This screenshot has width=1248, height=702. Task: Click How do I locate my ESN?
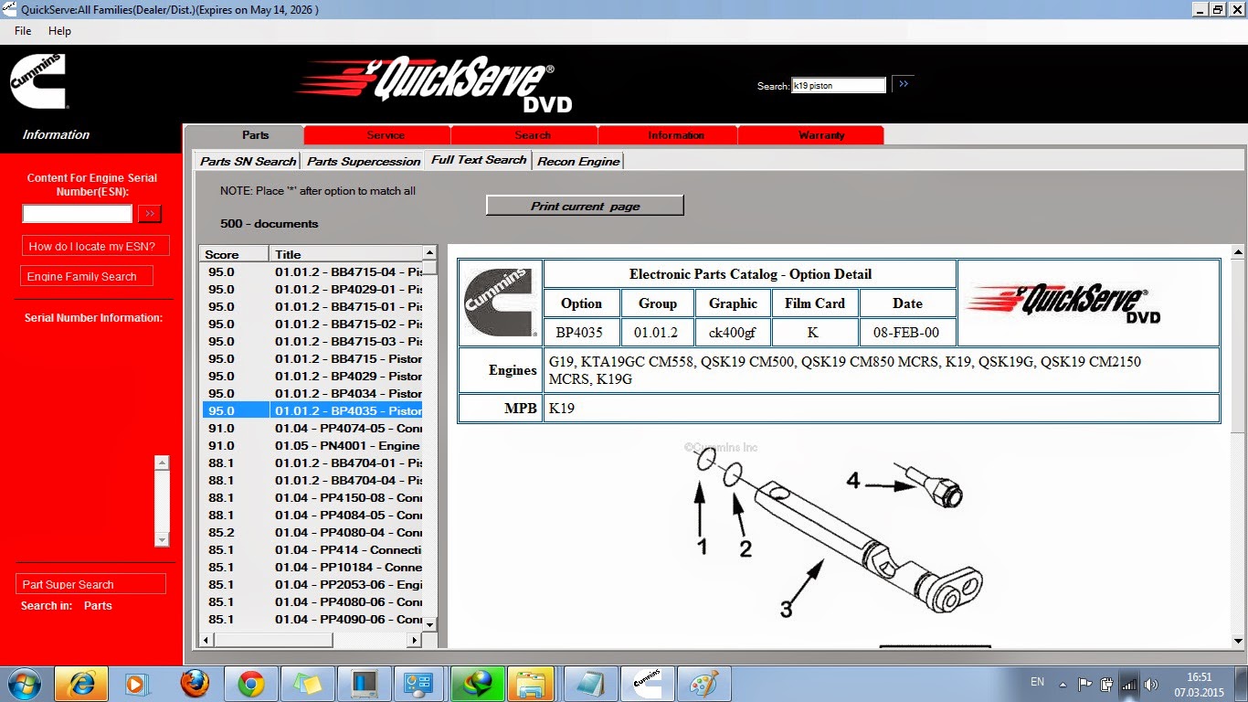coord(95,245)
